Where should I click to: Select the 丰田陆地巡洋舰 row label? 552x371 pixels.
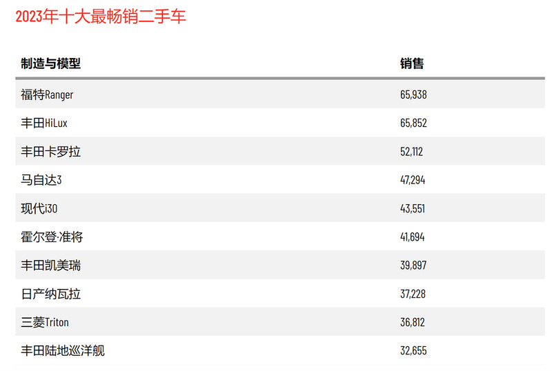coord(63,350)
